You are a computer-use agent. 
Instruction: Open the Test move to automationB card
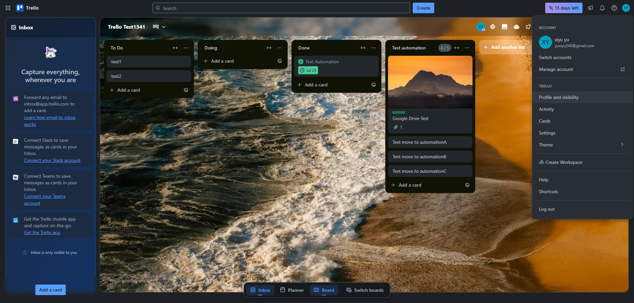point(430,157)
